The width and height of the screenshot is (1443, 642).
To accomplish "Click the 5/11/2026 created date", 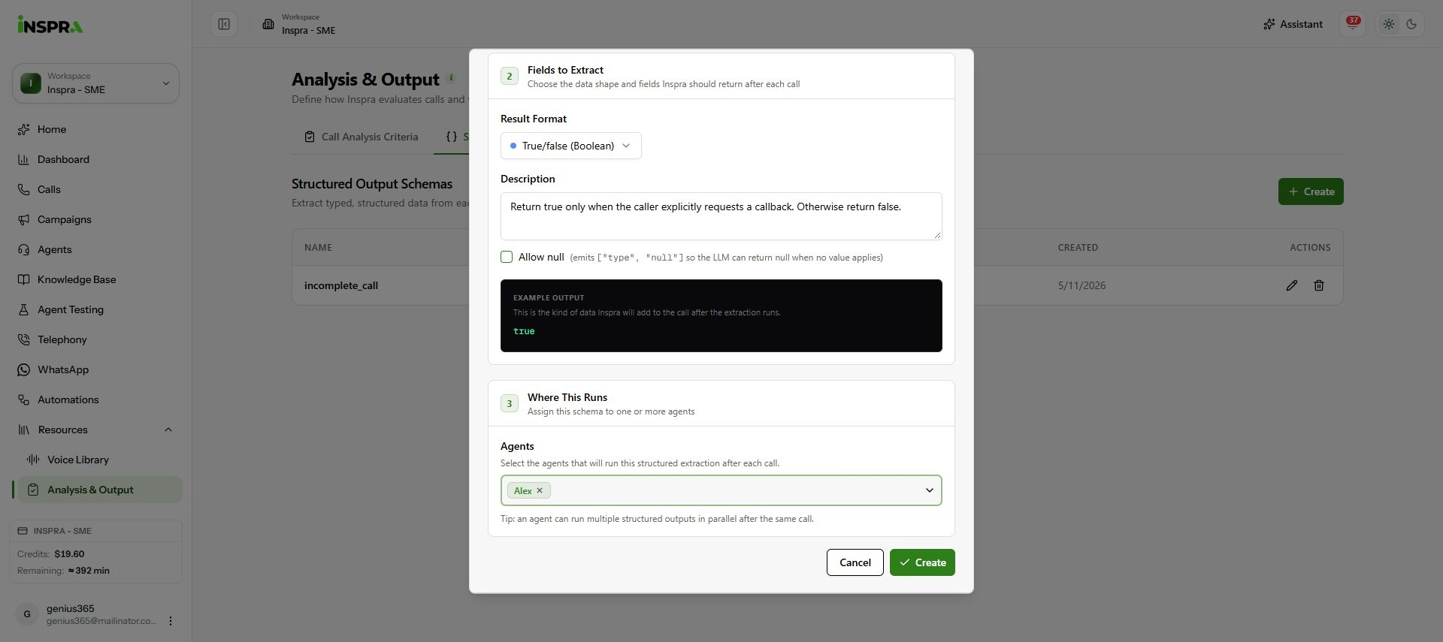I will click(1081, 285).
